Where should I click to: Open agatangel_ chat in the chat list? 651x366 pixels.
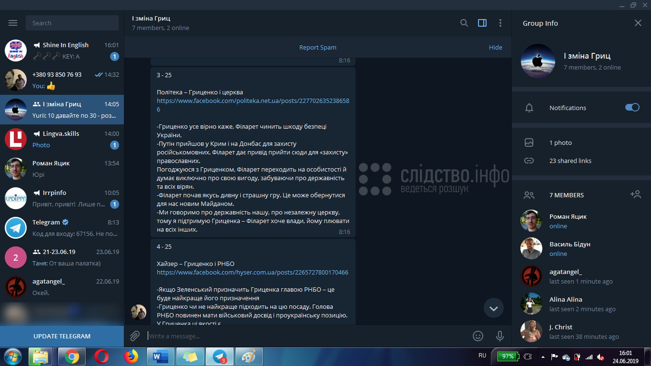(x=62, y=287)
